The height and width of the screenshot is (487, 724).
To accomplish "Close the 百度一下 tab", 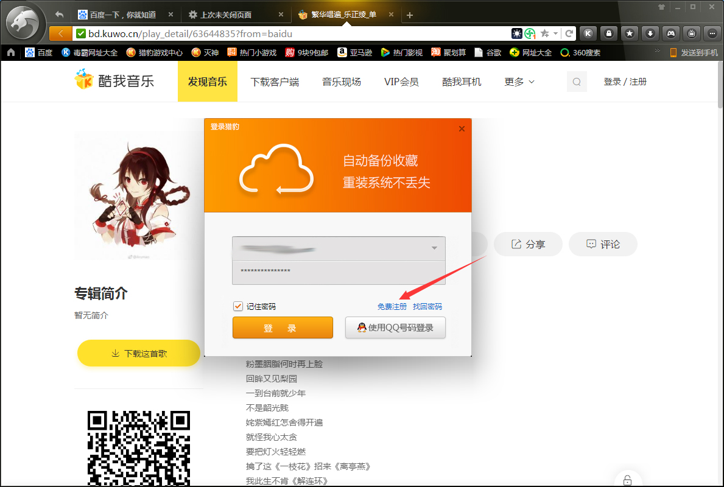I will (x=170, y=15).
